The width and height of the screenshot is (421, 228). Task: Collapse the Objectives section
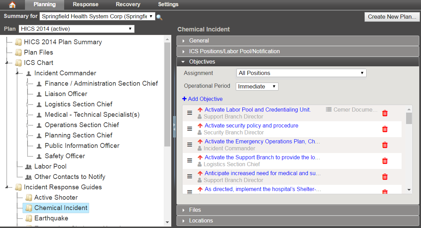[x=202, y=62]
